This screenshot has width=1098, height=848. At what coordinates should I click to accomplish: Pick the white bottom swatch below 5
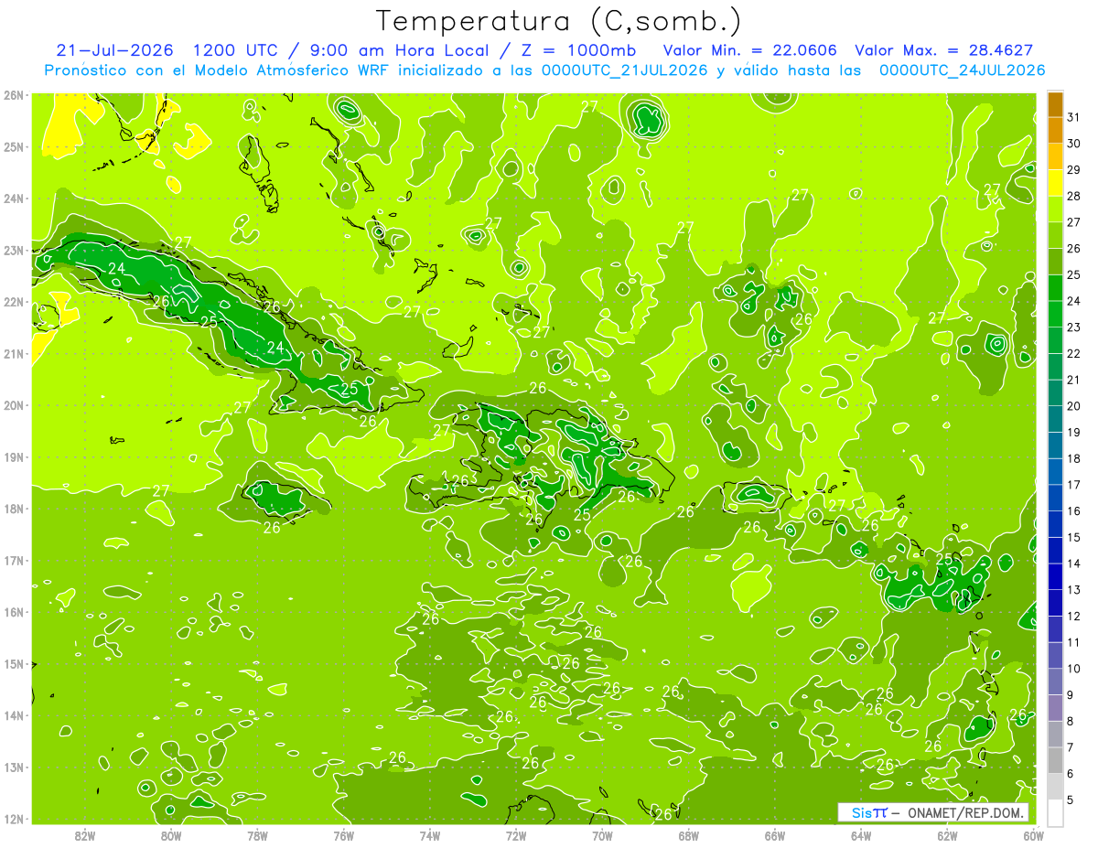1055,812
